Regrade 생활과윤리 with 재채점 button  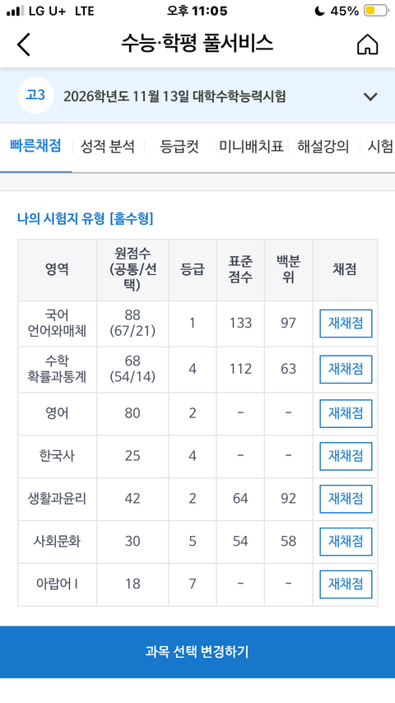(x=346, y=499)
